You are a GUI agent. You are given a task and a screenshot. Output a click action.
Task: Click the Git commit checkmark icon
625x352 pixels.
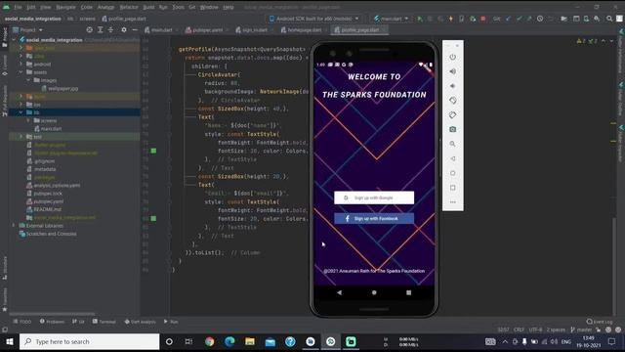[x=519, y=19]
